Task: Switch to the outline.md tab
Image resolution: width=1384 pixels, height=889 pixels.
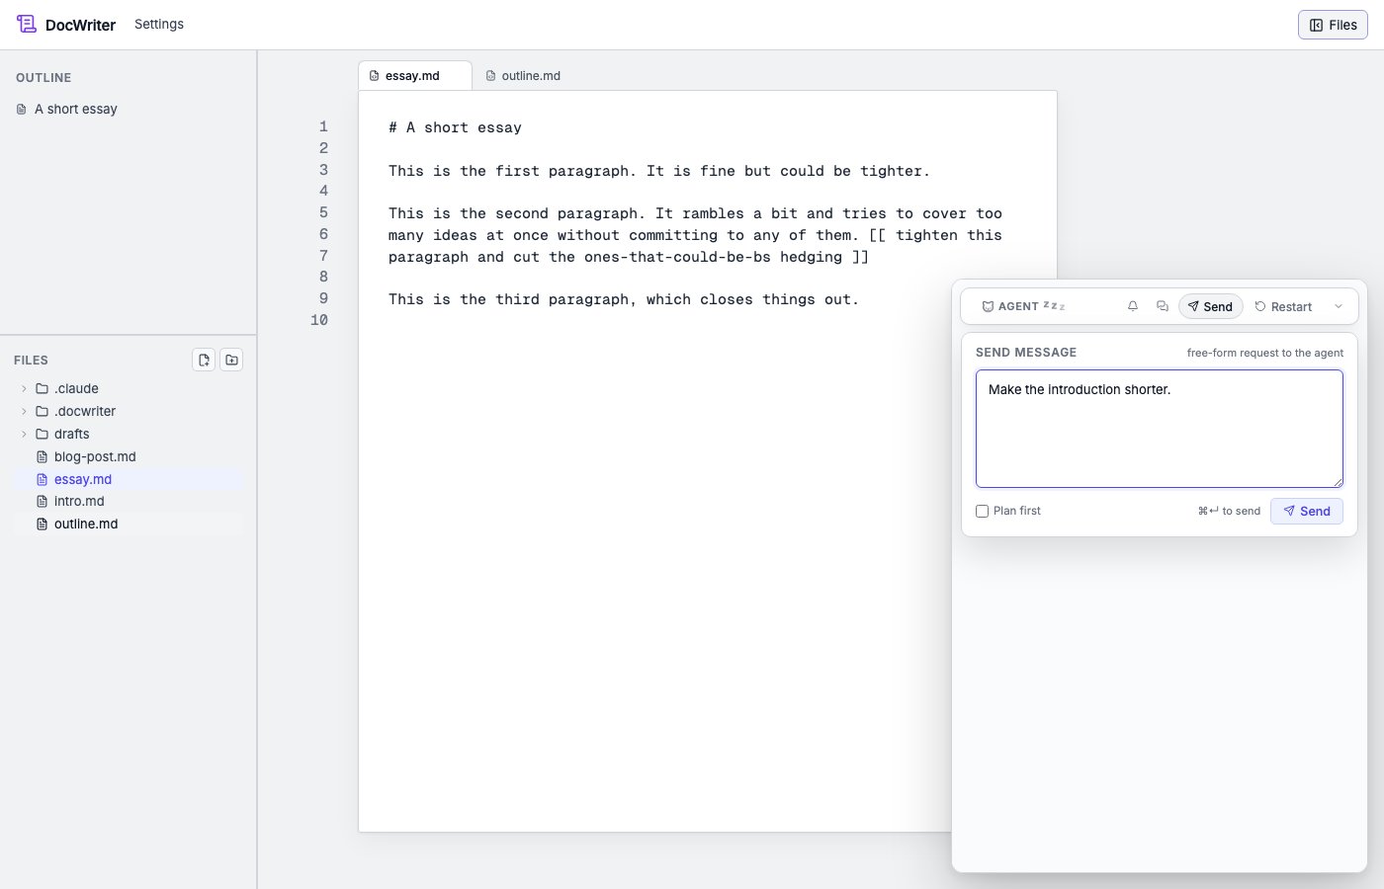Action: [524, 75]
